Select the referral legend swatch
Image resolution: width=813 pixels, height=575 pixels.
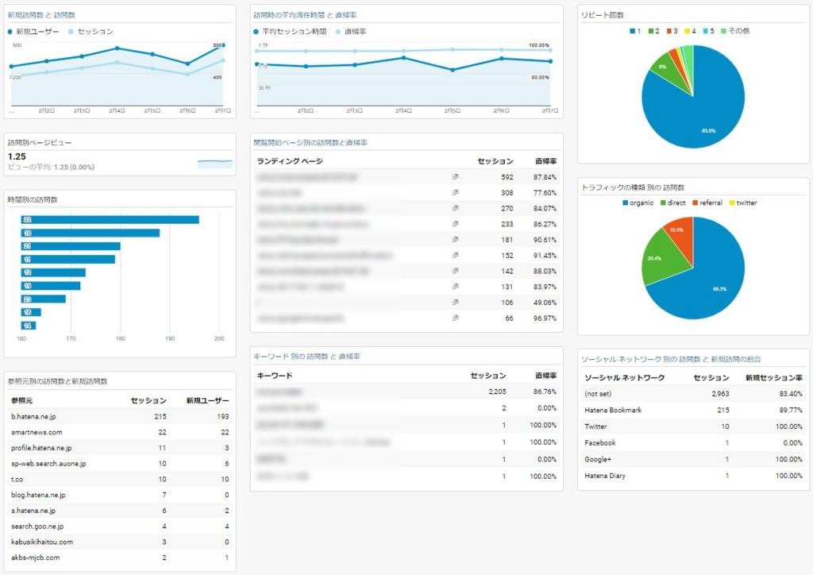tap(695, 203)
